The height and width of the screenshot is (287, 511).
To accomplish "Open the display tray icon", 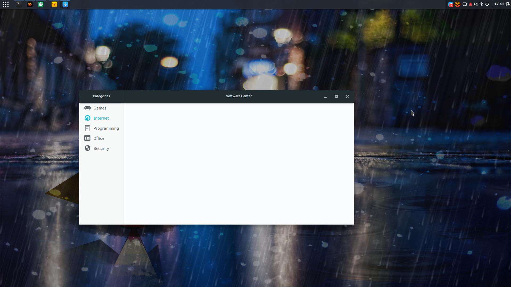I will [x=465, y=4].
